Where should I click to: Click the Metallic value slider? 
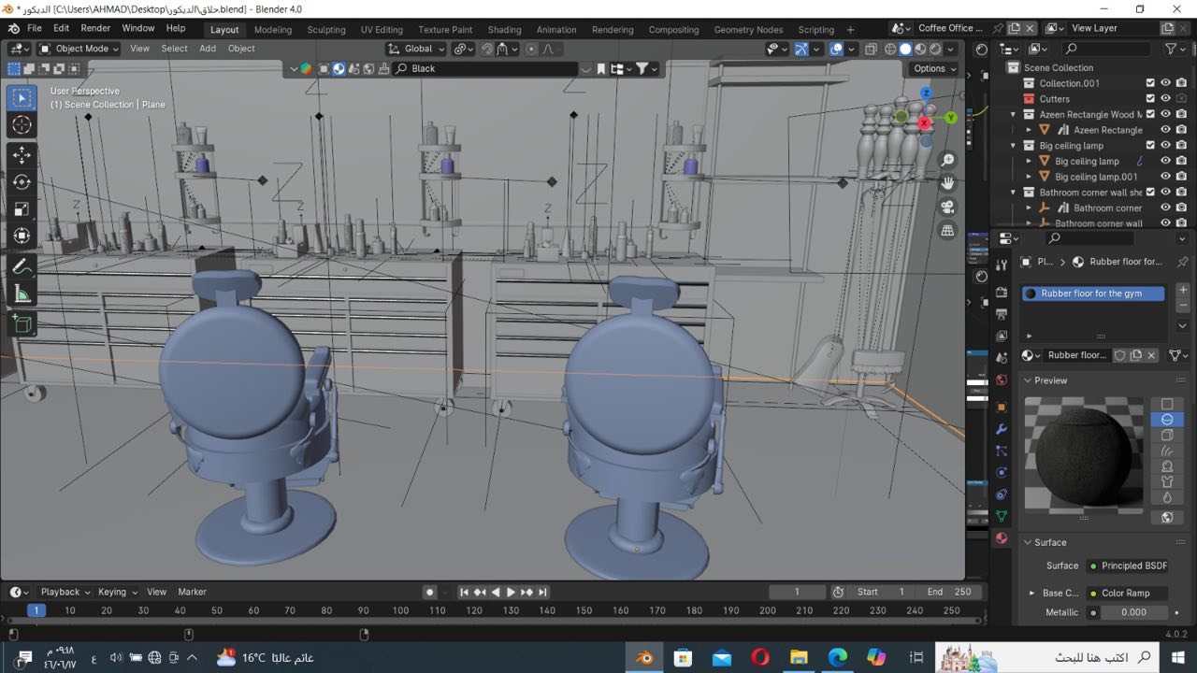click(x=1132, y=612)
